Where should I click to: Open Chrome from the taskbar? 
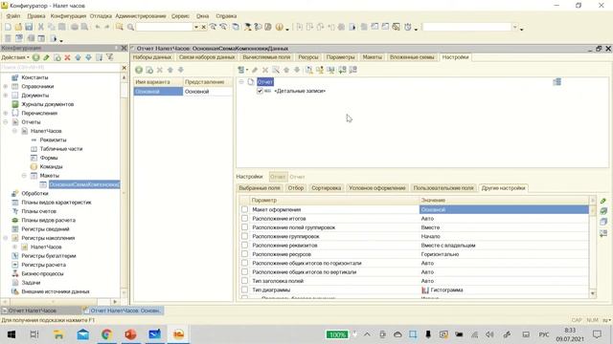[x=106, y=334]
